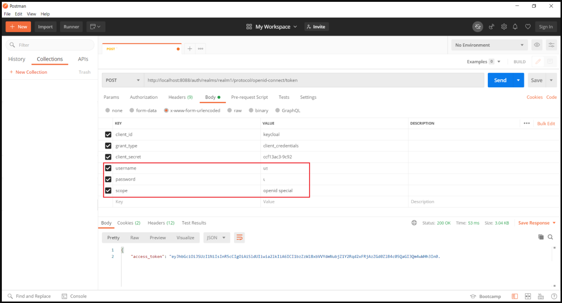Open the POST method dropdown
Viewport: 562px width, 303px height.
pos(123,80)
